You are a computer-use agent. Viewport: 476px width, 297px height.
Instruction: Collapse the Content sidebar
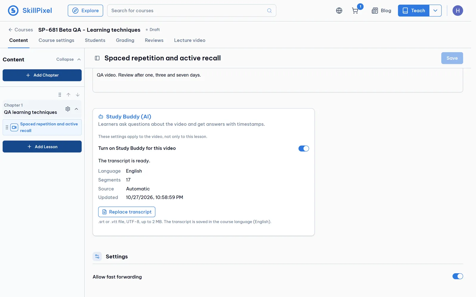[68, 59]
